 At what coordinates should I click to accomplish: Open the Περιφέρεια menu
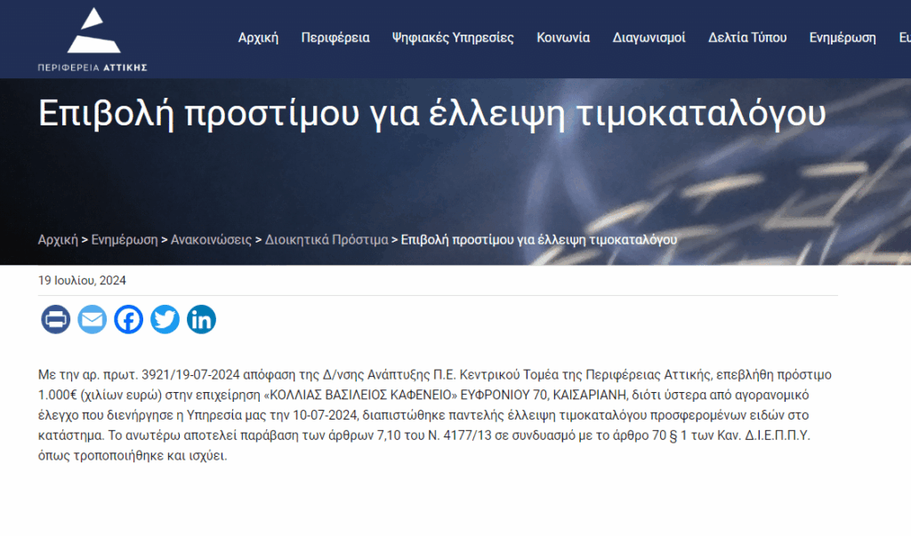point(335,37)
